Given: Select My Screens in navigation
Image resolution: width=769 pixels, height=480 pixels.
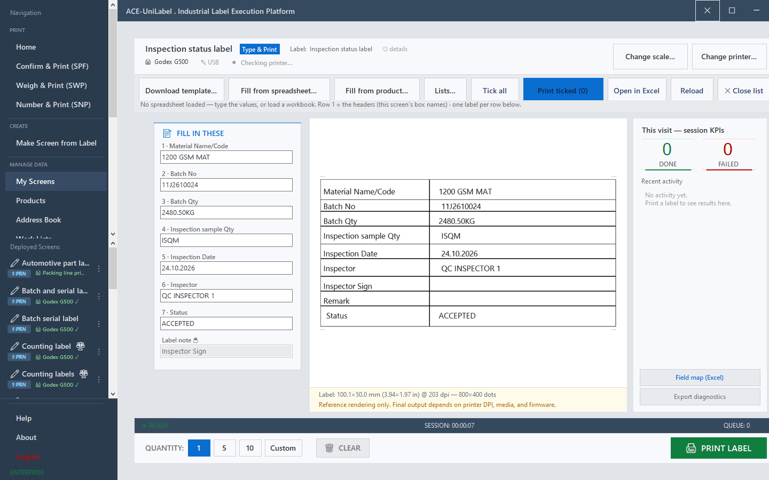Looking at the screenshot, I should (56, 181).
